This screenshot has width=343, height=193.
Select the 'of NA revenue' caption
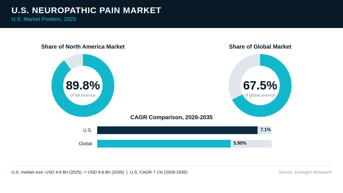(x=83, y=95)
